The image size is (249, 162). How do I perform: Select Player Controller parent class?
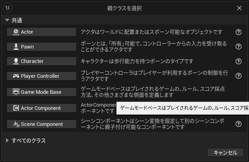point(41,76)
